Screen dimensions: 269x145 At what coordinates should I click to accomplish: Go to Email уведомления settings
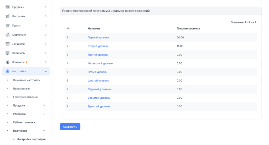tap(25, 97)
